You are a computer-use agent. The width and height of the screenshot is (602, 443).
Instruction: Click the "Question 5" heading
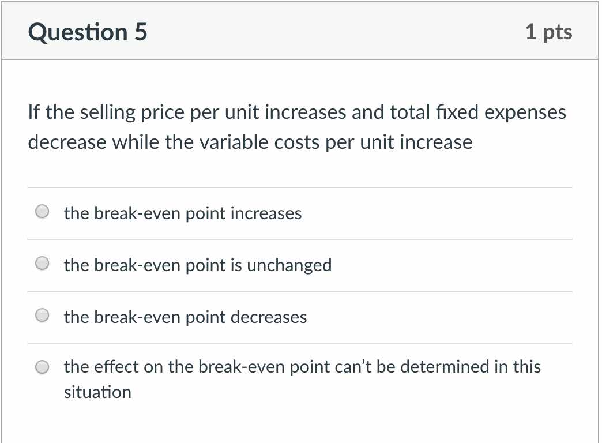(x=88, y=32)
